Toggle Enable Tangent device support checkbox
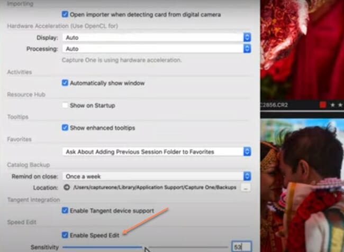Viewport: 344px width, 252px height. [x=65, y=211]
